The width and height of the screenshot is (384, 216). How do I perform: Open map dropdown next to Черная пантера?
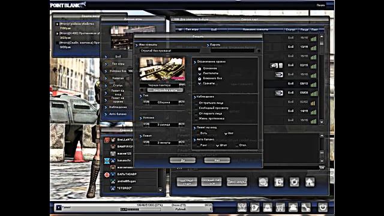tap(182, 85)
